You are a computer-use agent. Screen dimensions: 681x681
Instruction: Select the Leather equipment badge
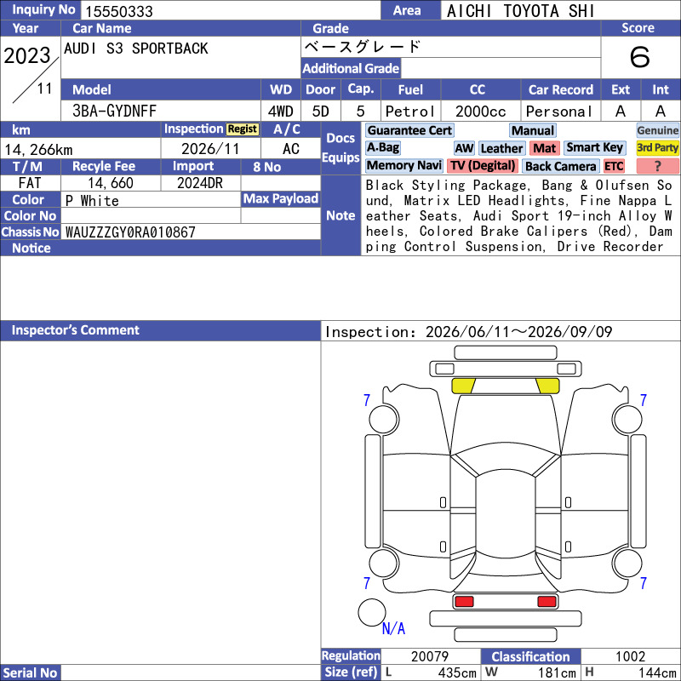pyautogui.click(x=501, y=148)
